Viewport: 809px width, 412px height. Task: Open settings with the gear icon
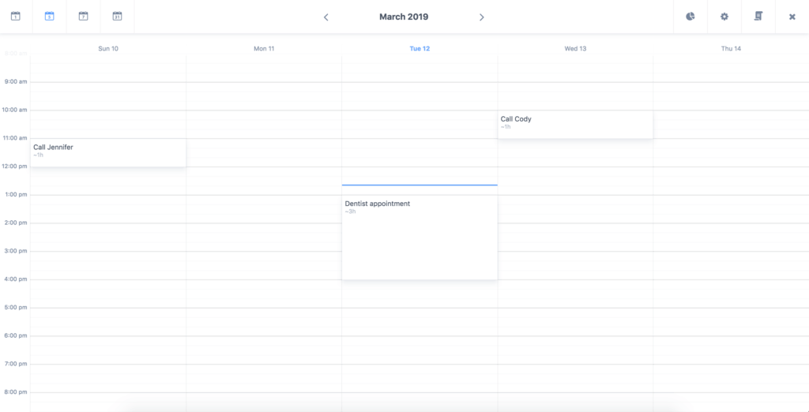click(724, 17)
